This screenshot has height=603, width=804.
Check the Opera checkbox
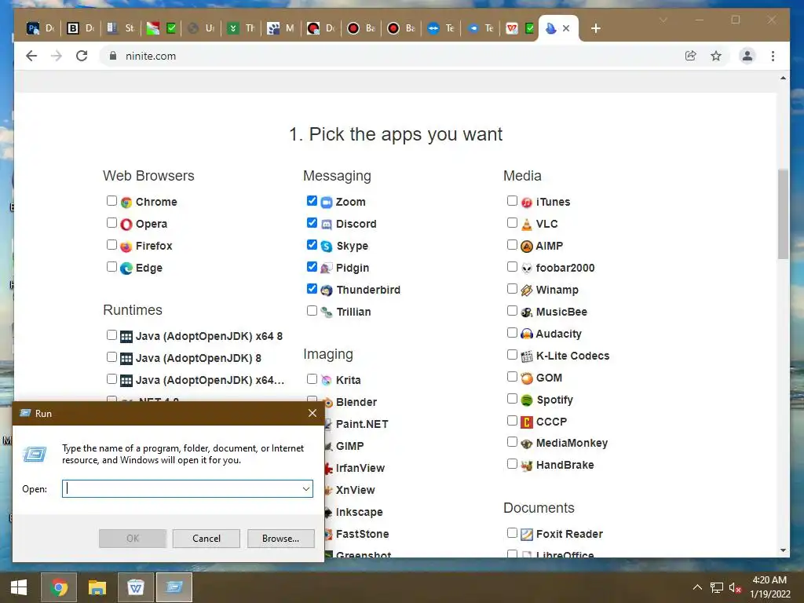coord(111,222)
